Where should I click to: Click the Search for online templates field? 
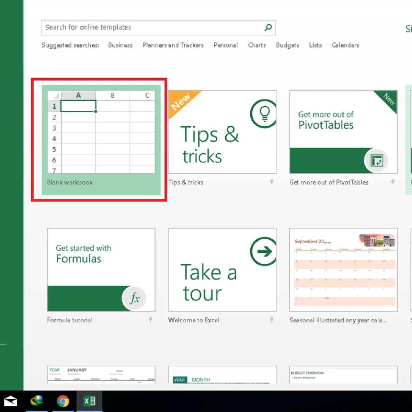tap(158, 27)
